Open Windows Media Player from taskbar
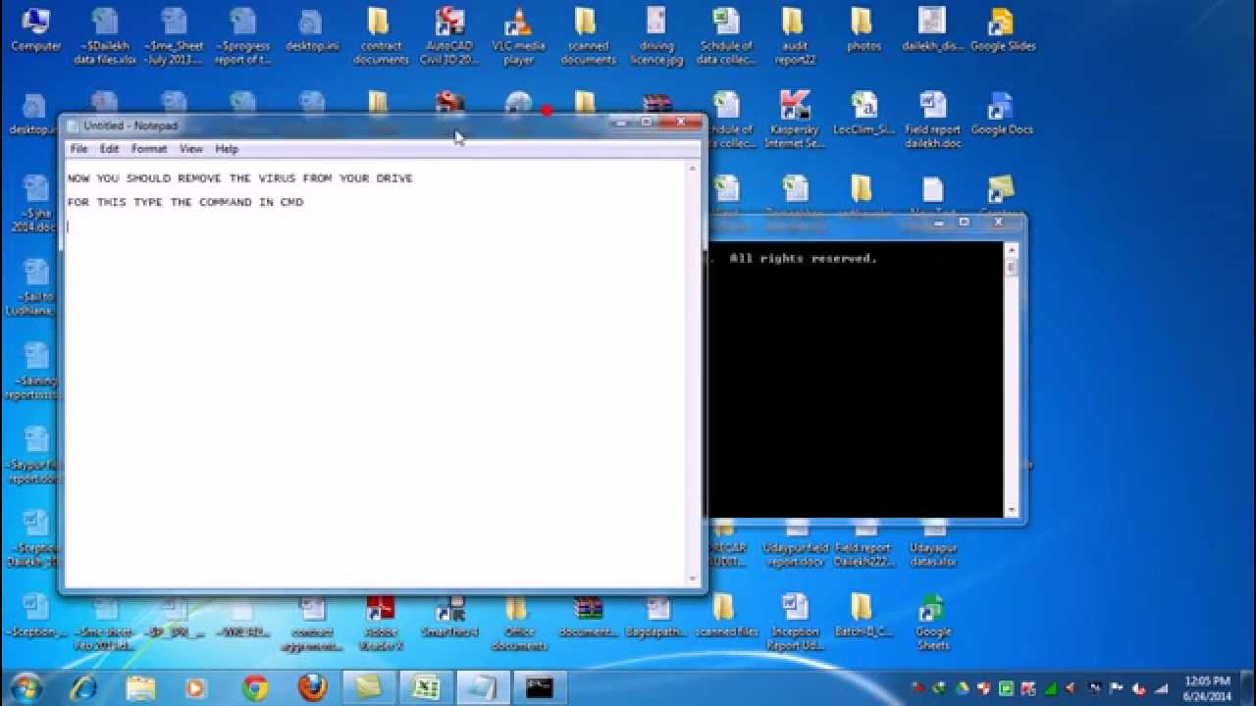 (197, 687)
